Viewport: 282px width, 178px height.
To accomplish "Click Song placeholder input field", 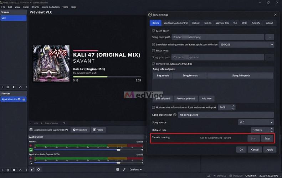I will [226, 115].
